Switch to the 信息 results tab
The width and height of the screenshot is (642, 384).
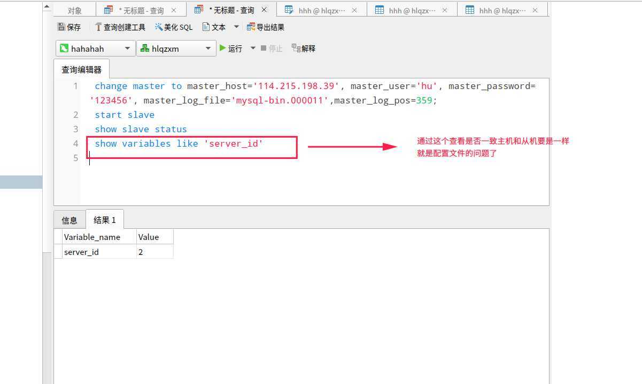(x=69, y=220)
